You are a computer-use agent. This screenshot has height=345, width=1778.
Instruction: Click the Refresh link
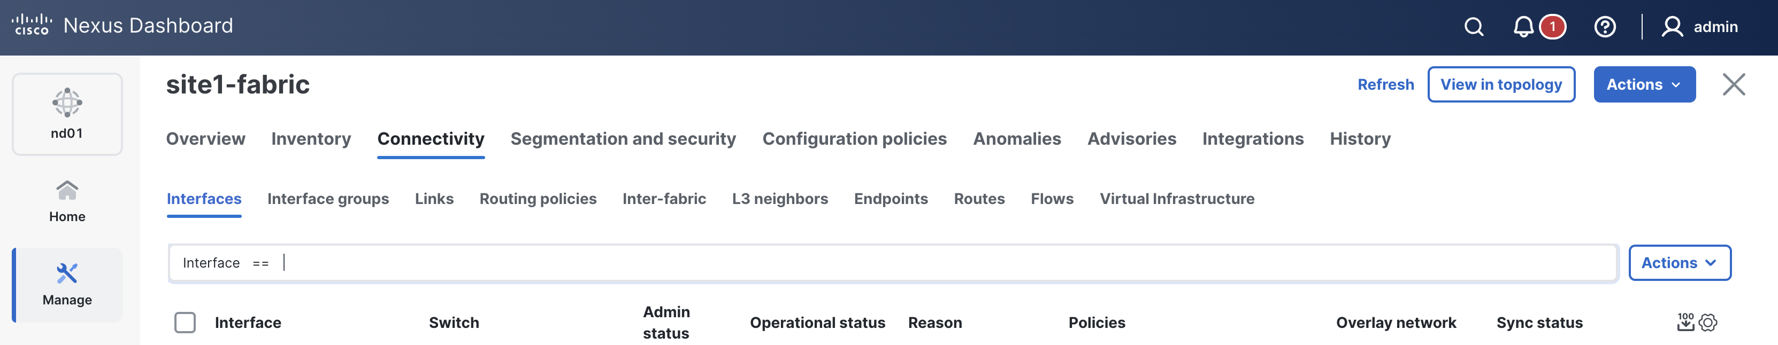(1385, 85)
